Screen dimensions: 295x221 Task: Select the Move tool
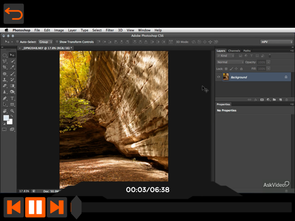pyautogui.click(x=12, y=55)
